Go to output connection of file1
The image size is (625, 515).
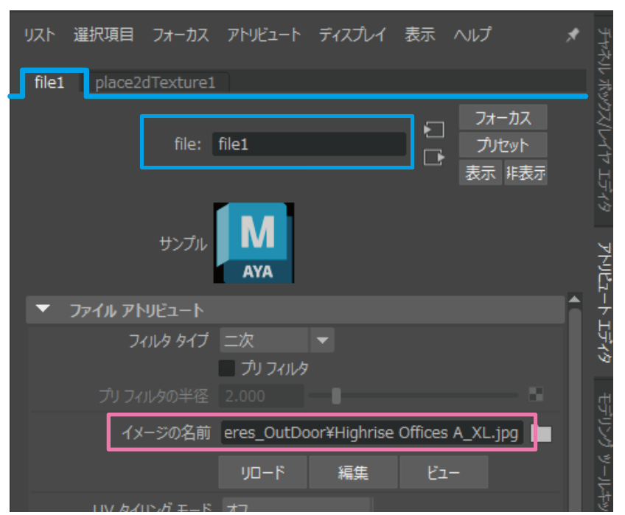click(x=435, y=157)
